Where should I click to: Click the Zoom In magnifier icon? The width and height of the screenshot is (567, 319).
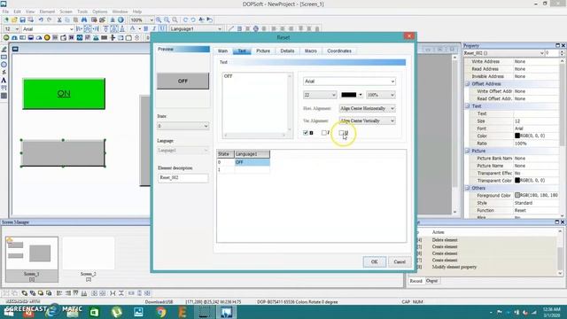coord(159,19)
